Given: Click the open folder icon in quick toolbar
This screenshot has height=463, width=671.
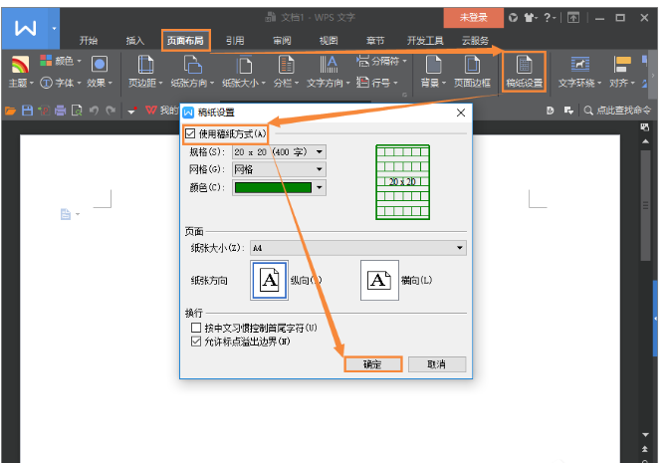Looking at the screenshot, I should 10,111.
